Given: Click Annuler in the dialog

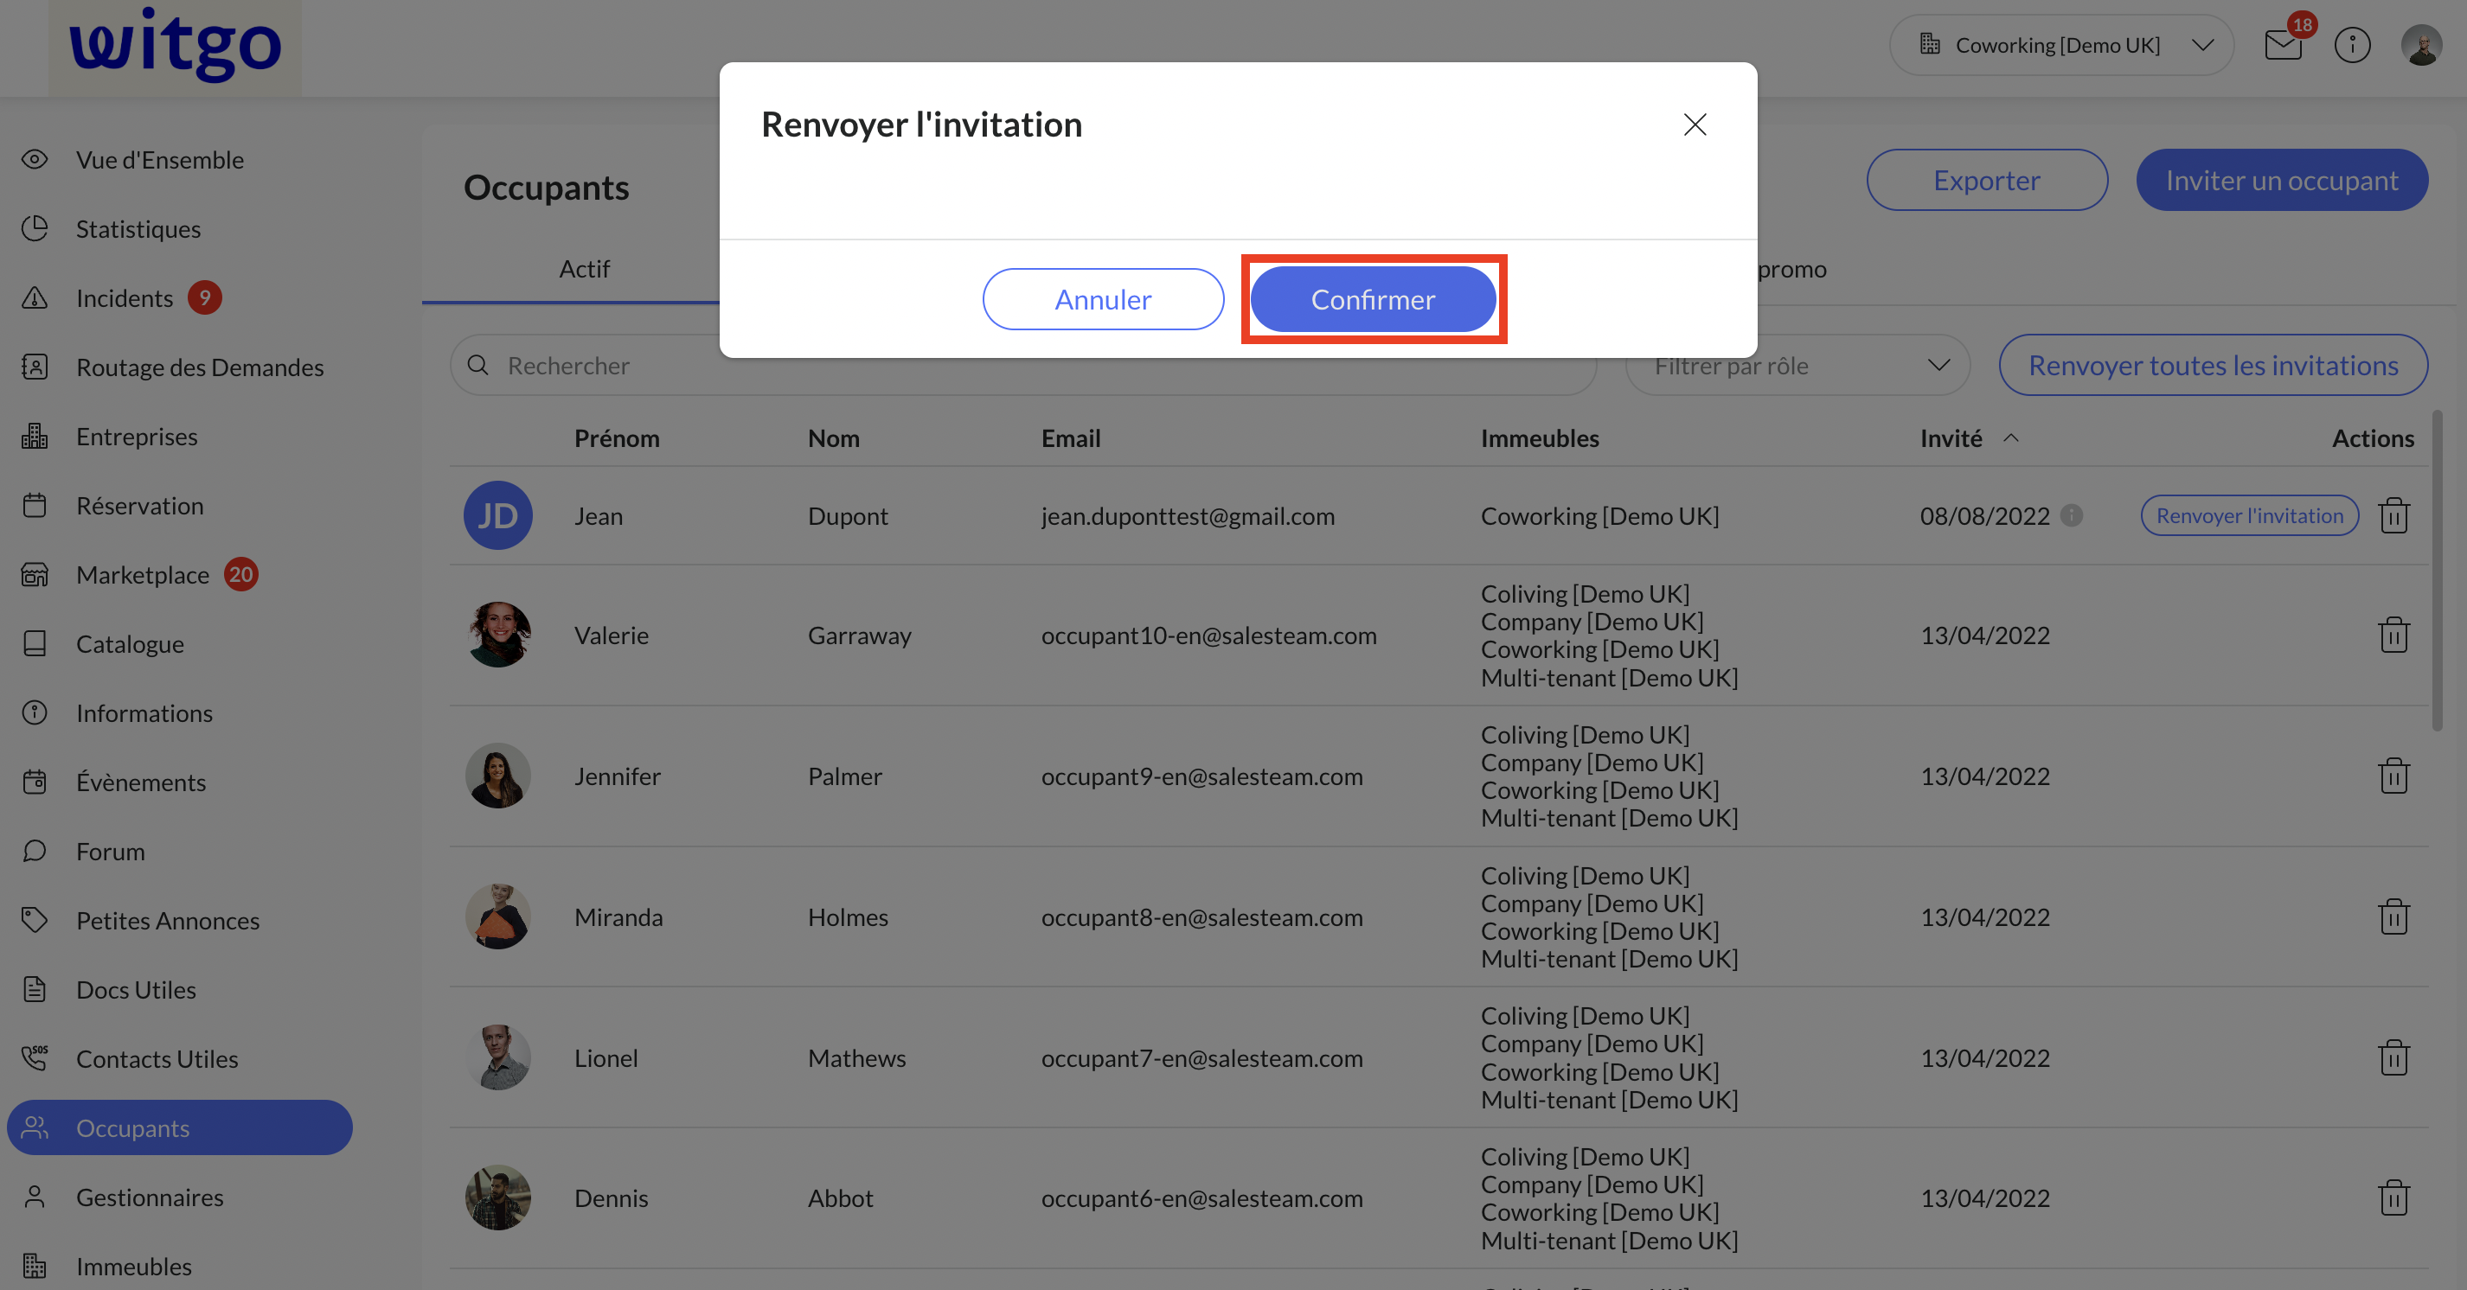Looking at the screenshot, I should (x=1102, y=299).
